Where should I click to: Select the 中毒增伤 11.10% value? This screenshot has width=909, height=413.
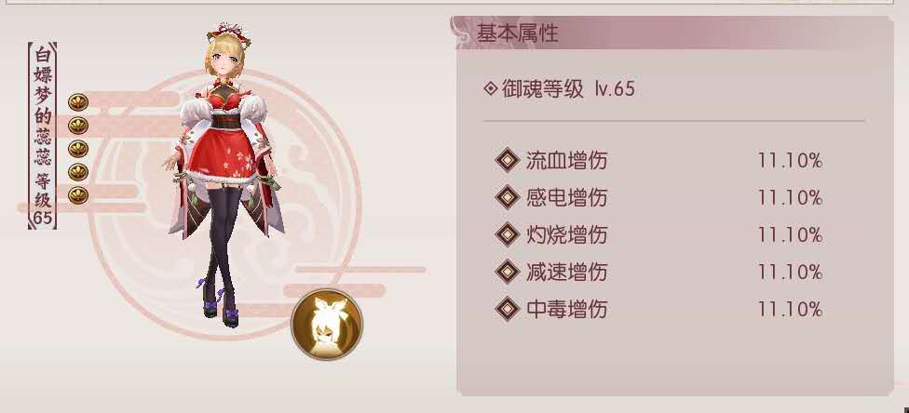click(790, 309)
